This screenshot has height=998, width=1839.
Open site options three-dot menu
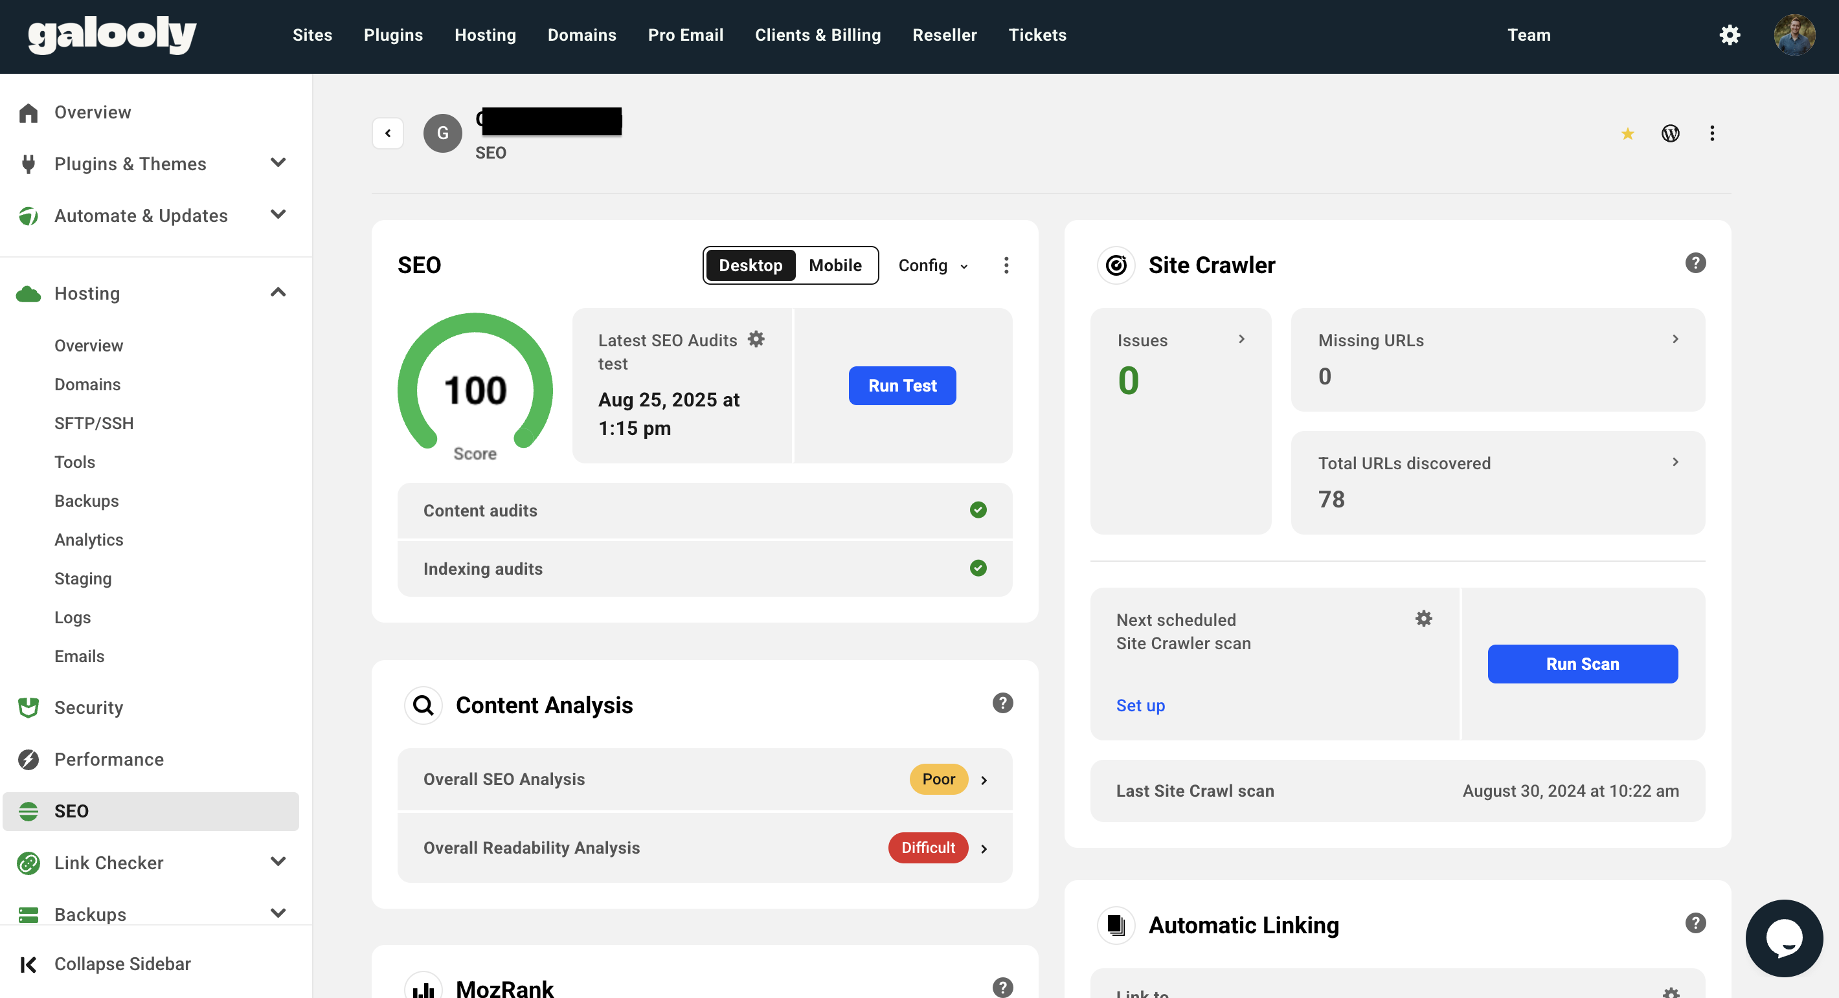pyautogui.click(x=1711, y=133)
